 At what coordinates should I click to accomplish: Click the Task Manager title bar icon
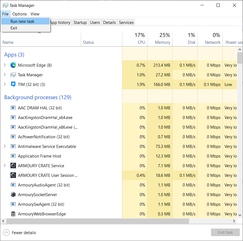(x=6, y=6)
